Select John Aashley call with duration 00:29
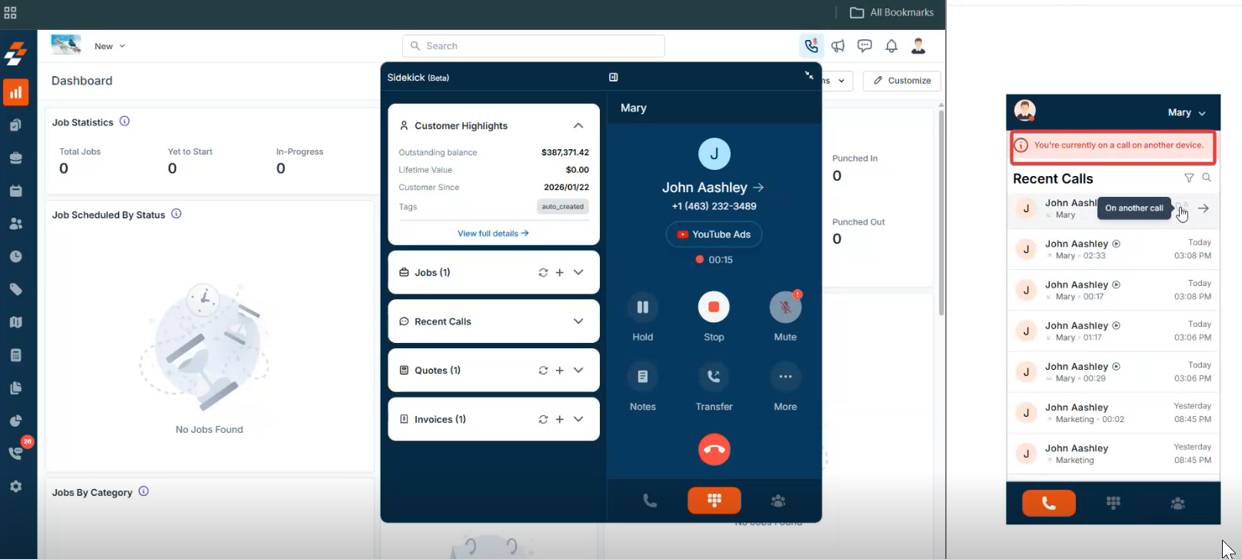Image resolution: width=1242 pixels, height=559 pixels. [x=1114, y=371]
